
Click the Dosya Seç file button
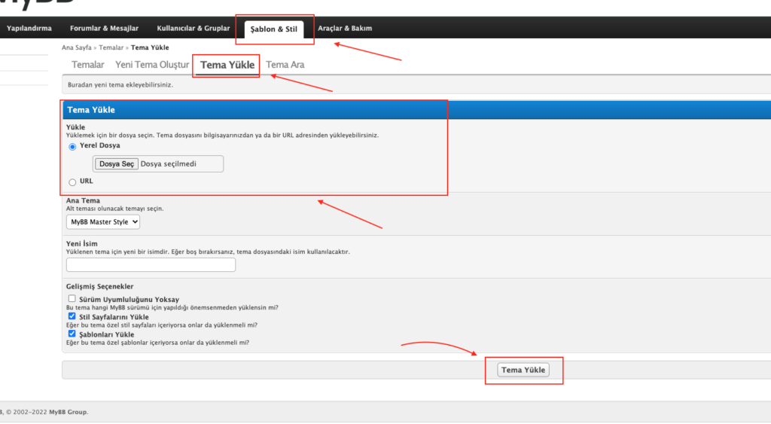(117, 163)
